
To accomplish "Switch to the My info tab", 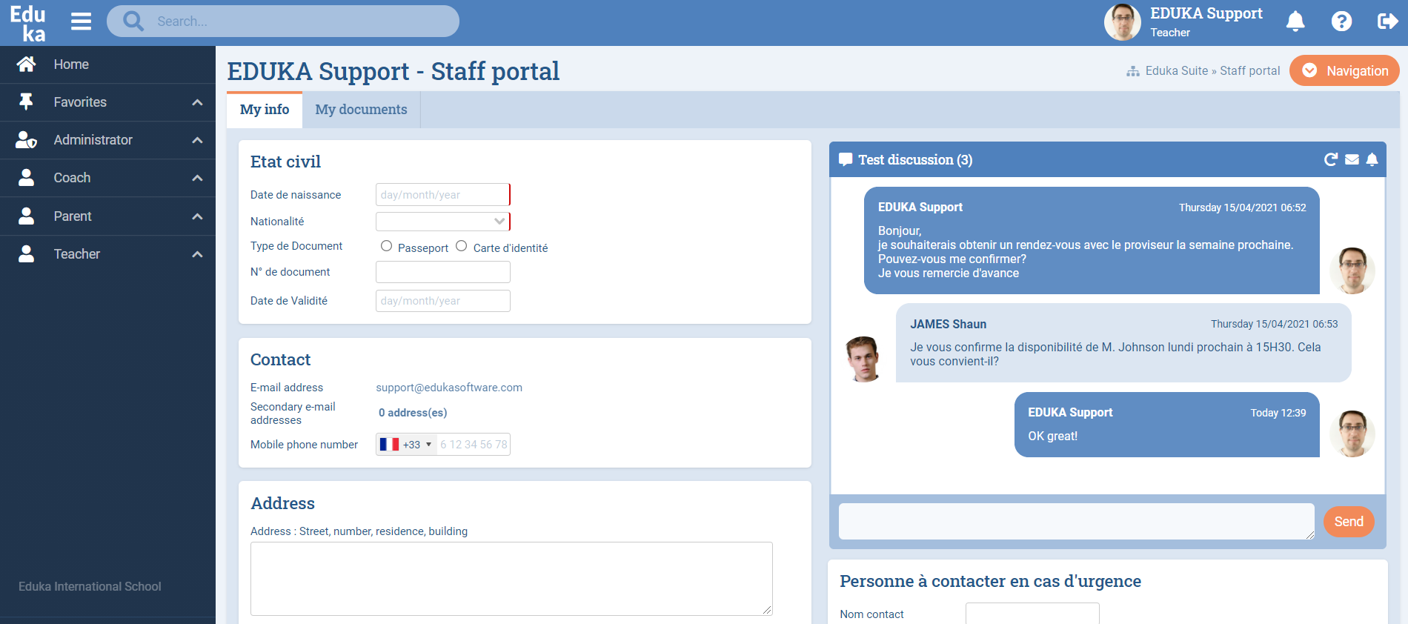I will pos(265,110).
